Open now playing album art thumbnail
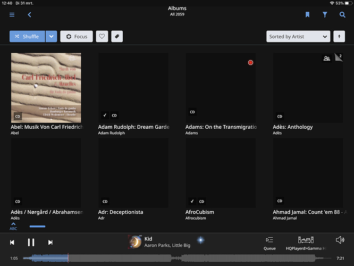354x266 pixels. (135, 242)
